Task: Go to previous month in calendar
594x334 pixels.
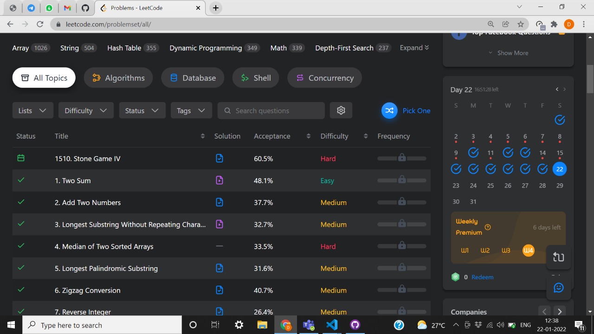Action: (x=557, y=90)
